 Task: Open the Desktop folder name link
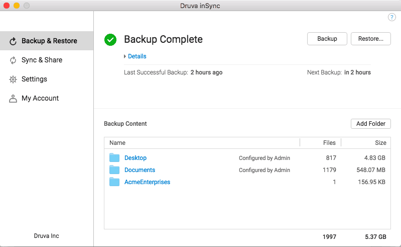136,158
